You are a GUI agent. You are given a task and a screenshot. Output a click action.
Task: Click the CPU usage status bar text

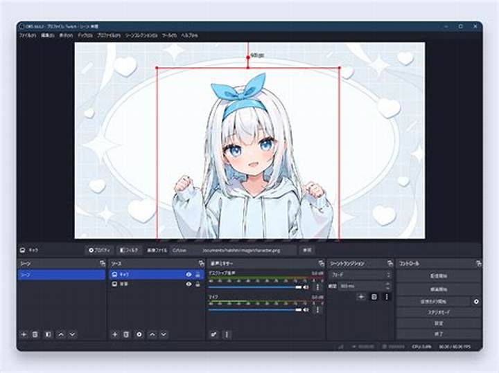(x=422, y=347)
